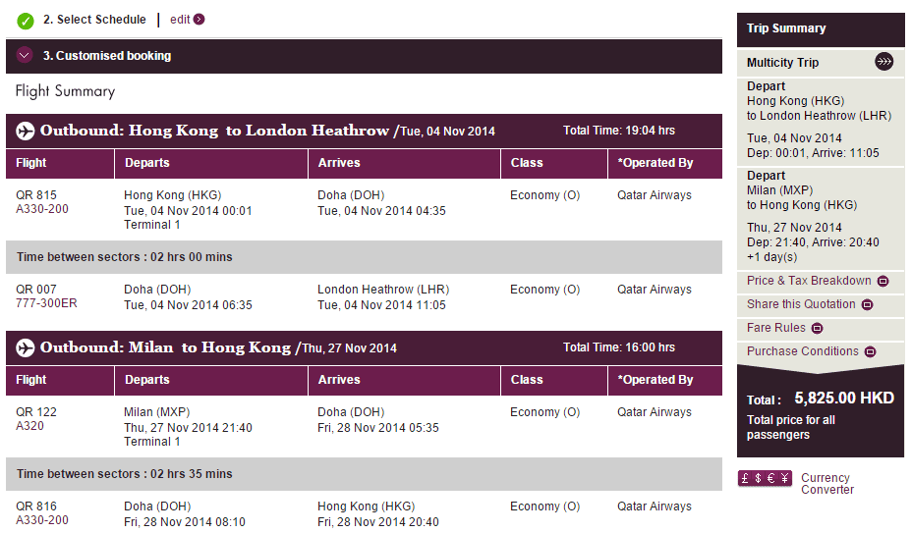
Task: Click the Trip Summary panel header
Action: (x=786, y=28)
